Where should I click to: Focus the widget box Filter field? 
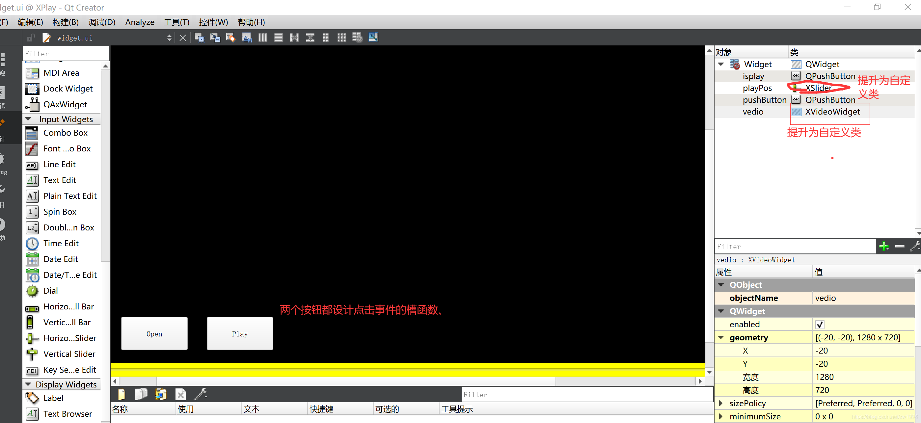[66, 54]
